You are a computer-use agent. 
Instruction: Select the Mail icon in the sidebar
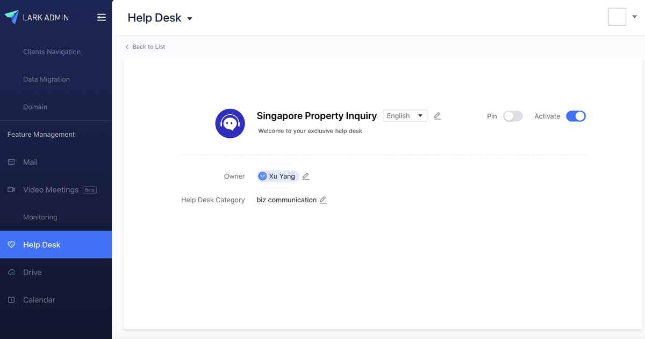(x=12, y=162)
